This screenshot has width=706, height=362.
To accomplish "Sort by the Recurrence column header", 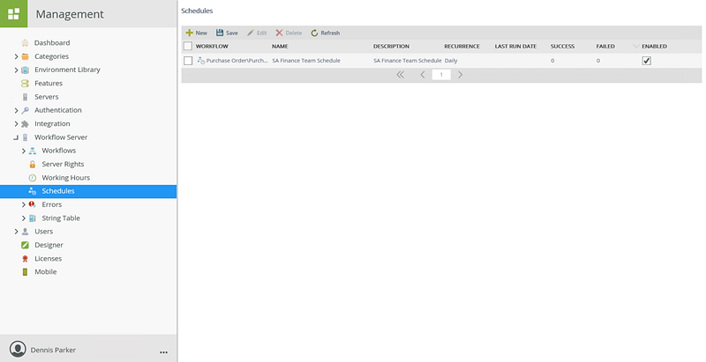I will pos(462,46).
